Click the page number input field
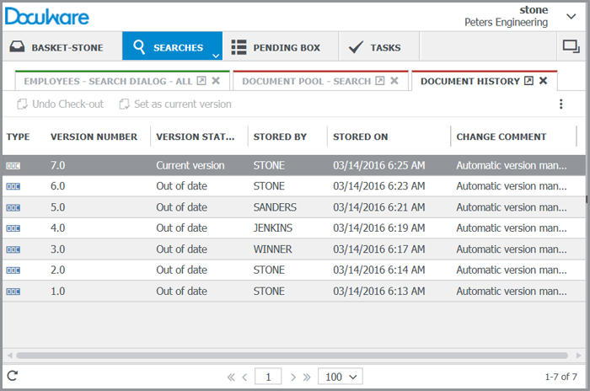The image size is (590, 391). pyautogui.click(x=268, y=377)
